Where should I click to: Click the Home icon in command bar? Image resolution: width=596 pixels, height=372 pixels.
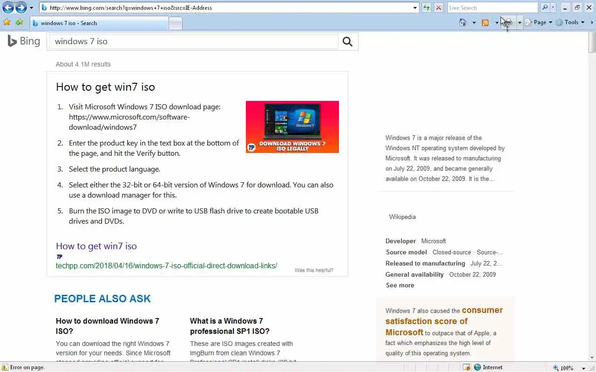click(x=462, y=22)
